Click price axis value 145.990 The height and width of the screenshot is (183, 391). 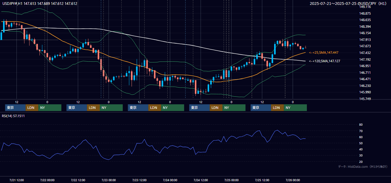(365, 92)
